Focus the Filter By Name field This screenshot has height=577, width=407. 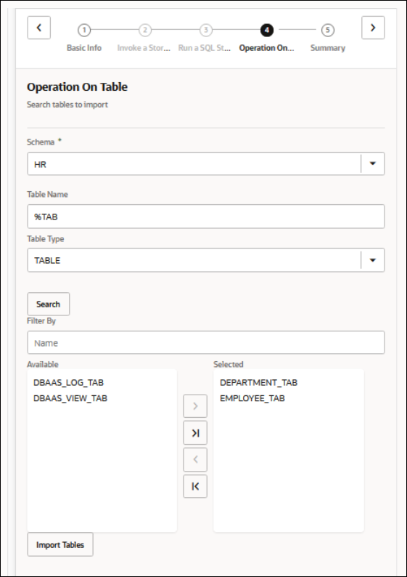pyautogui.click(x=206, y=342)
